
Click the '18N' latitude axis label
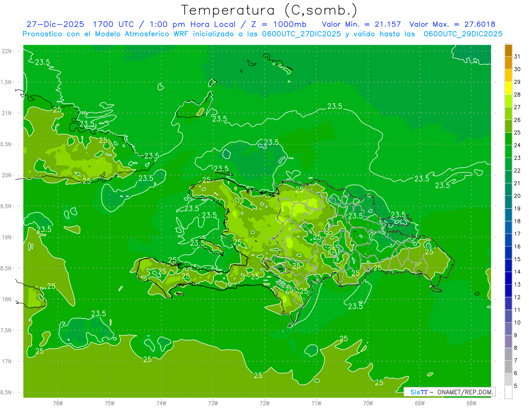[x=7, y=300]
